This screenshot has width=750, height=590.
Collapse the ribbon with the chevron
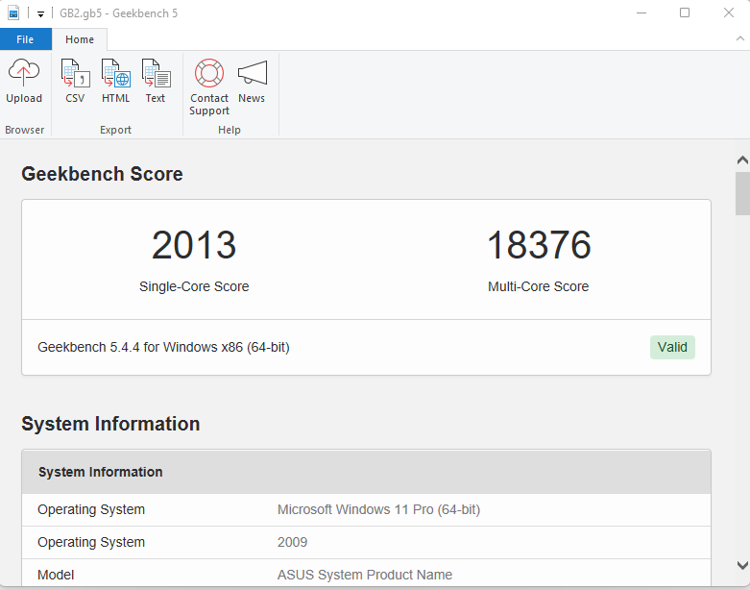point(740,38)
